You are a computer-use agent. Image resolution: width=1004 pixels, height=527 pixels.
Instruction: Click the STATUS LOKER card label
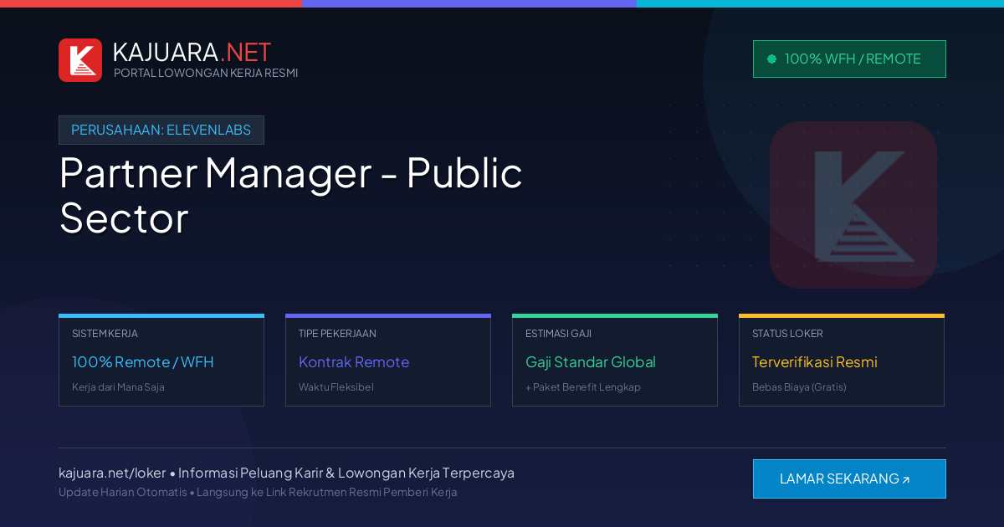(787, 333)
